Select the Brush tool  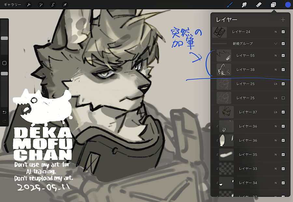[x=230, y=5]
